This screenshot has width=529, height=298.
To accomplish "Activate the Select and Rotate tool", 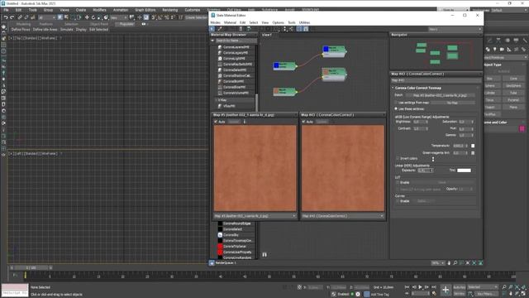I will point(93,17).
